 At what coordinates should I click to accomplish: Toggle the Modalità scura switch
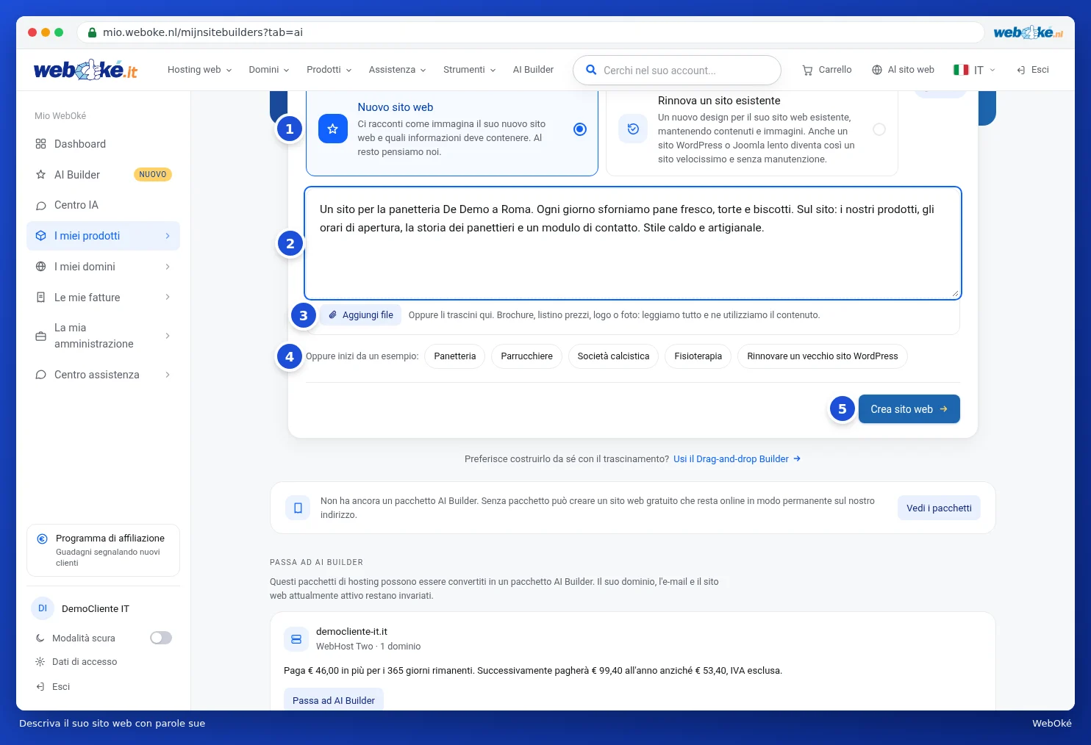161,638
